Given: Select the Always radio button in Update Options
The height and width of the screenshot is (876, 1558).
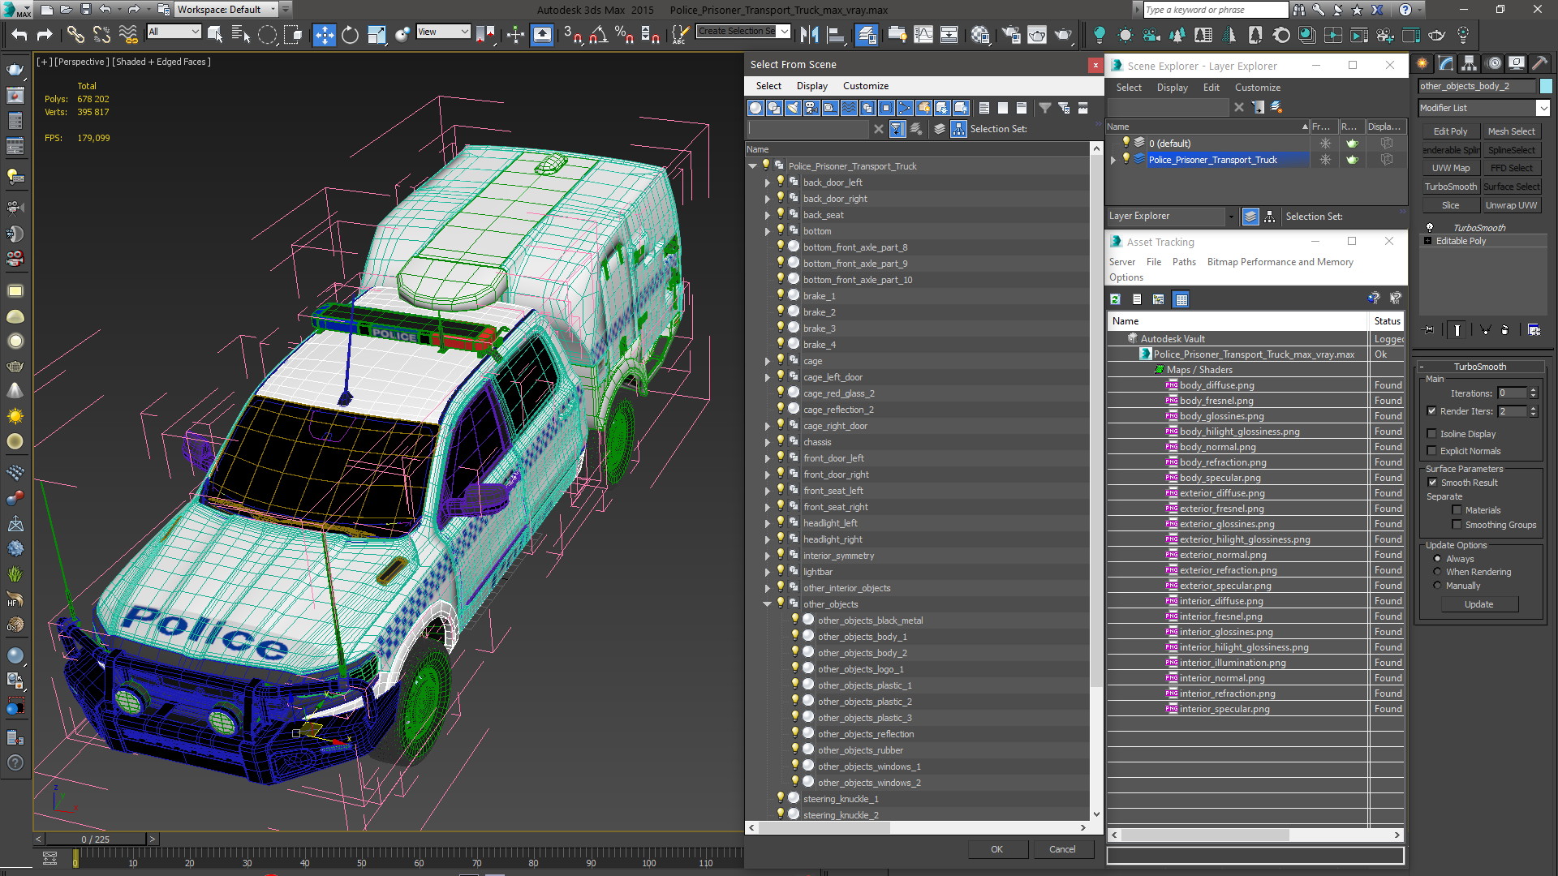Looking at the screenshot, I should [x=1438, y=558].
